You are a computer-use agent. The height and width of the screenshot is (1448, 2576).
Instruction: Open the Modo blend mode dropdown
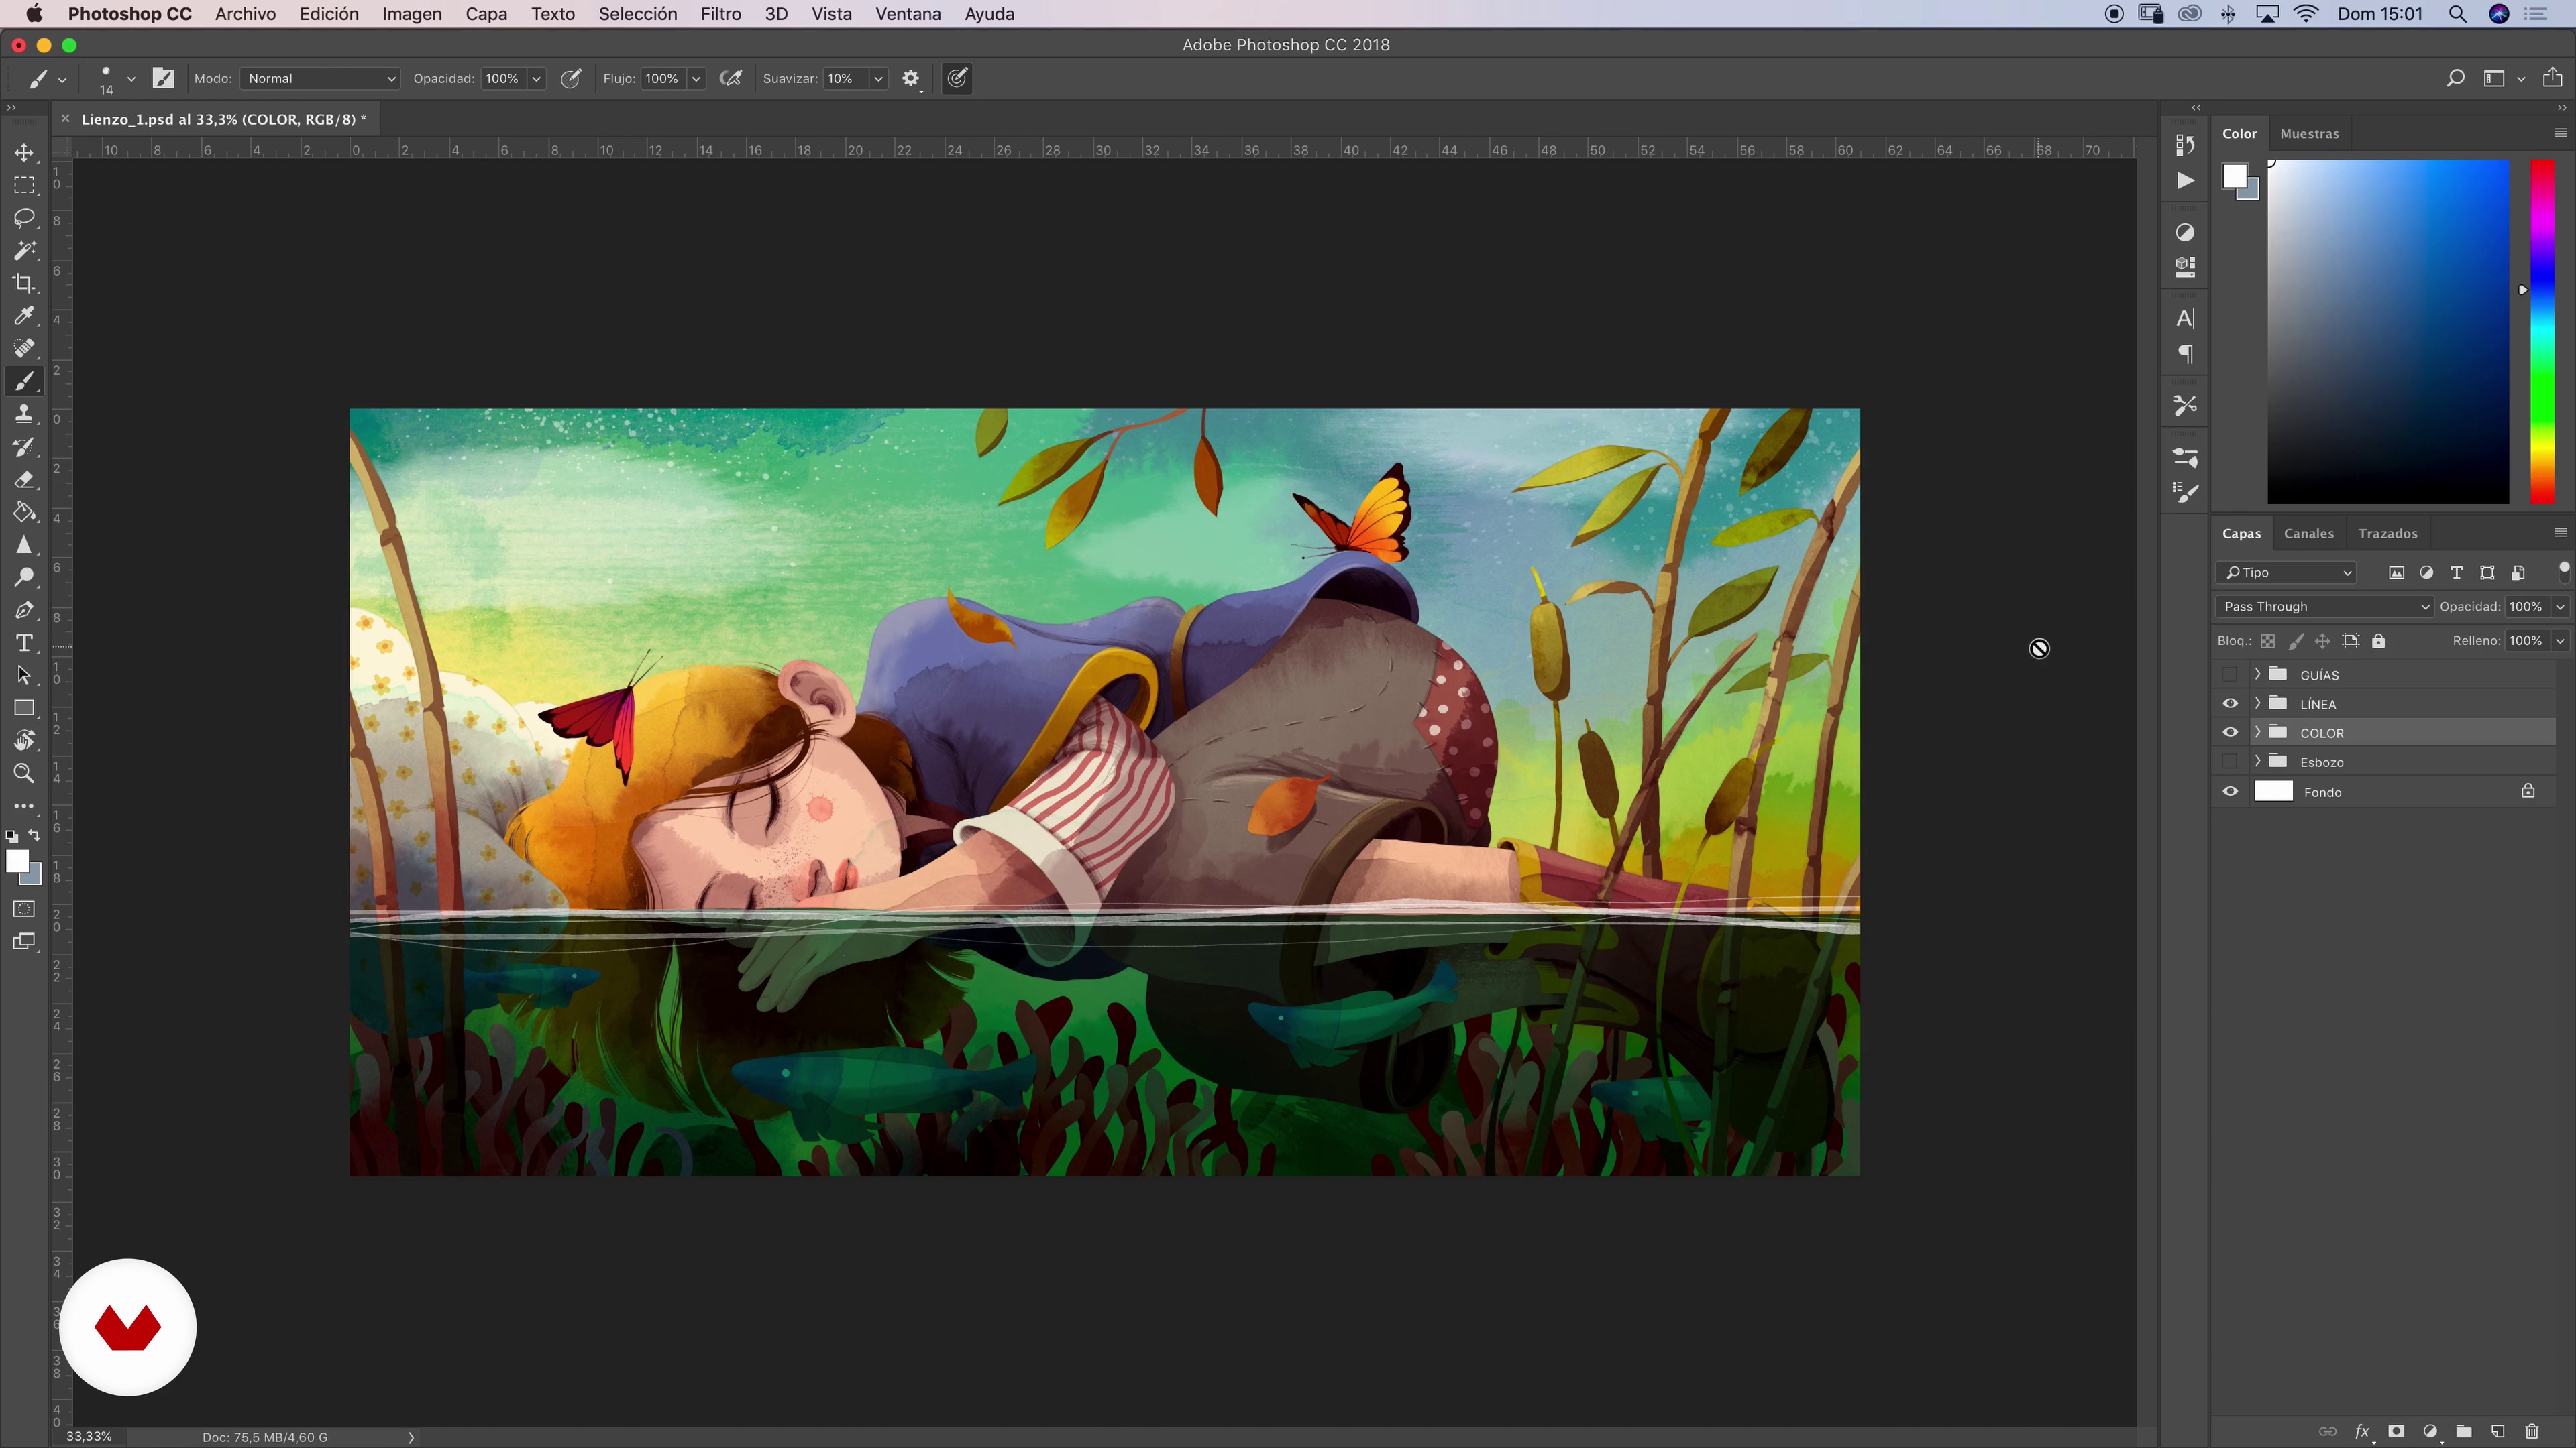tap(320, 78)
